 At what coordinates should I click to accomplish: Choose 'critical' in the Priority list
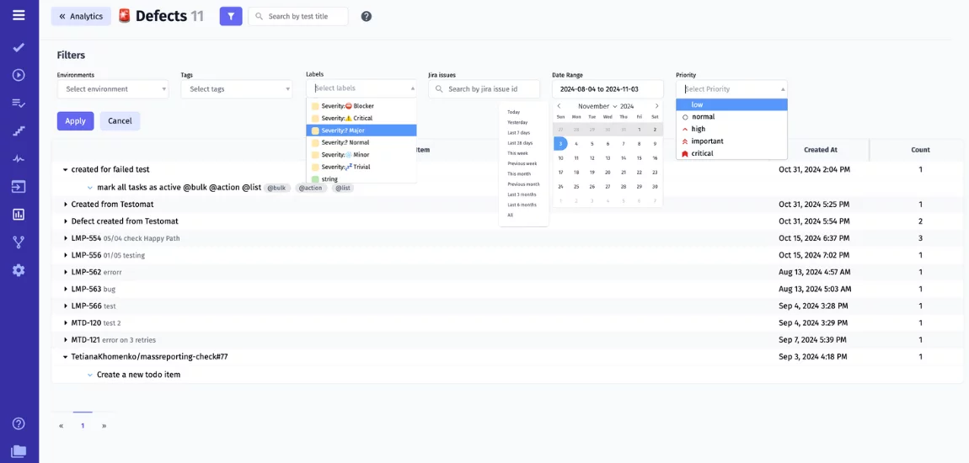point(702,153)
